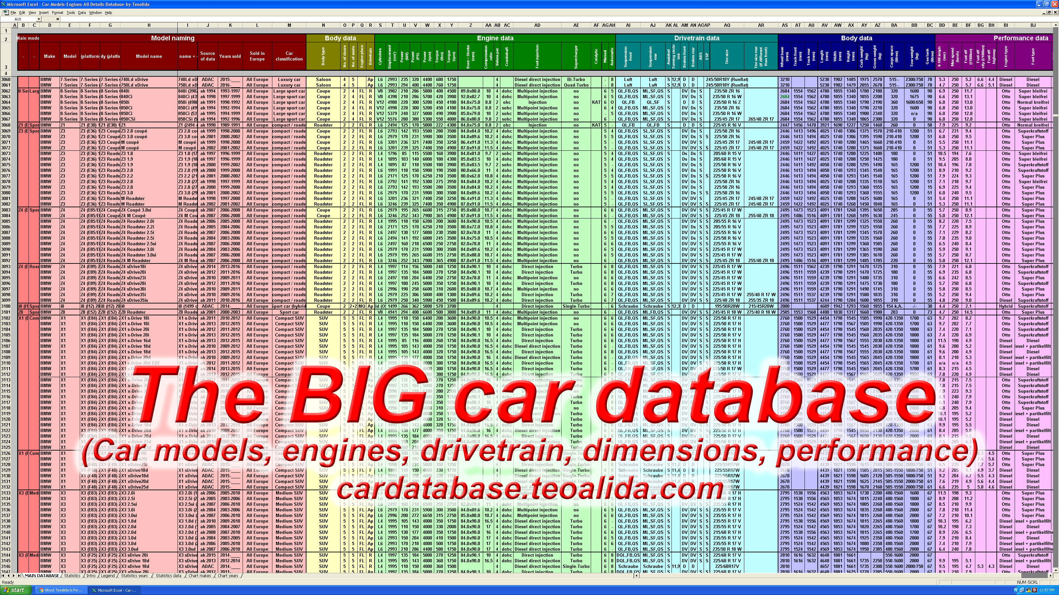Click the previous sheet tab scroll arrow
The width and height of the screenshot is (1059, 595).
[8, 576]
